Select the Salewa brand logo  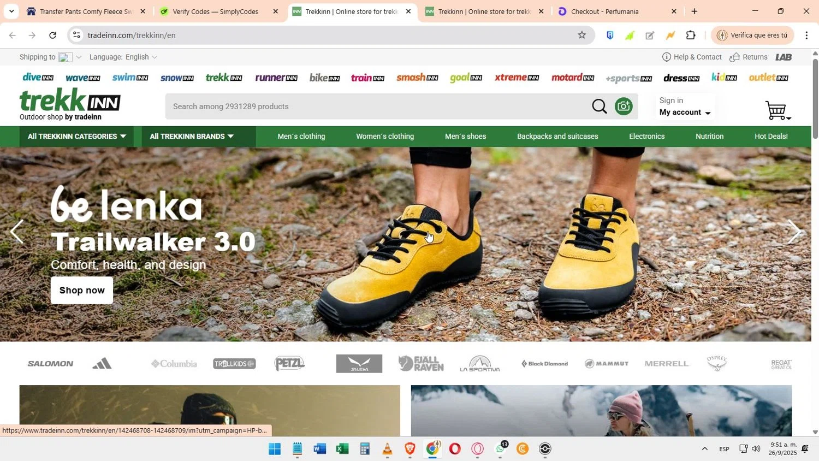(359, 364)
